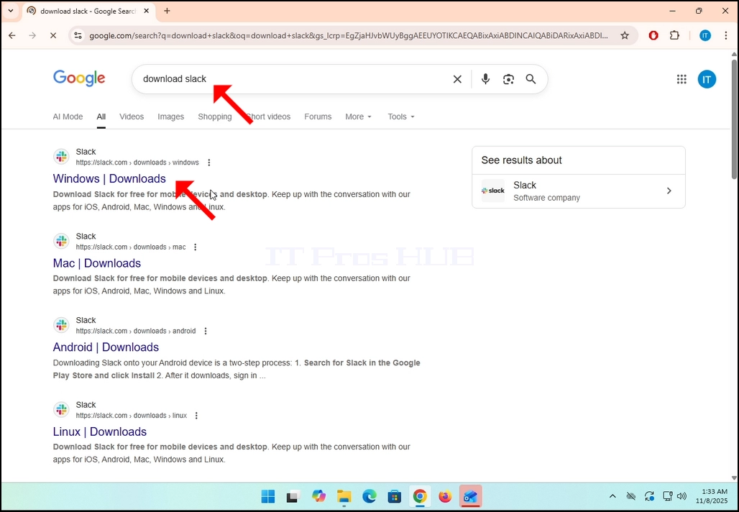This screenshot has width=739, height=512.
Task: Open the Extensions puzzle menu
Action: [674, 35]
